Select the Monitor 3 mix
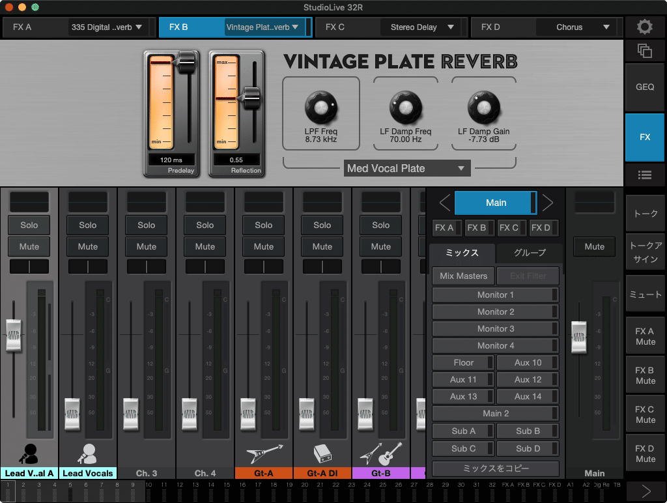The height and width of the screenshot is (503, 667). coord(496,328)
